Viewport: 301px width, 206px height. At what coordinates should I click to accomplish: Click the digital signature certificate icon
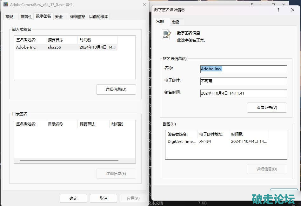pyautogui.click(x=166, y=34)
